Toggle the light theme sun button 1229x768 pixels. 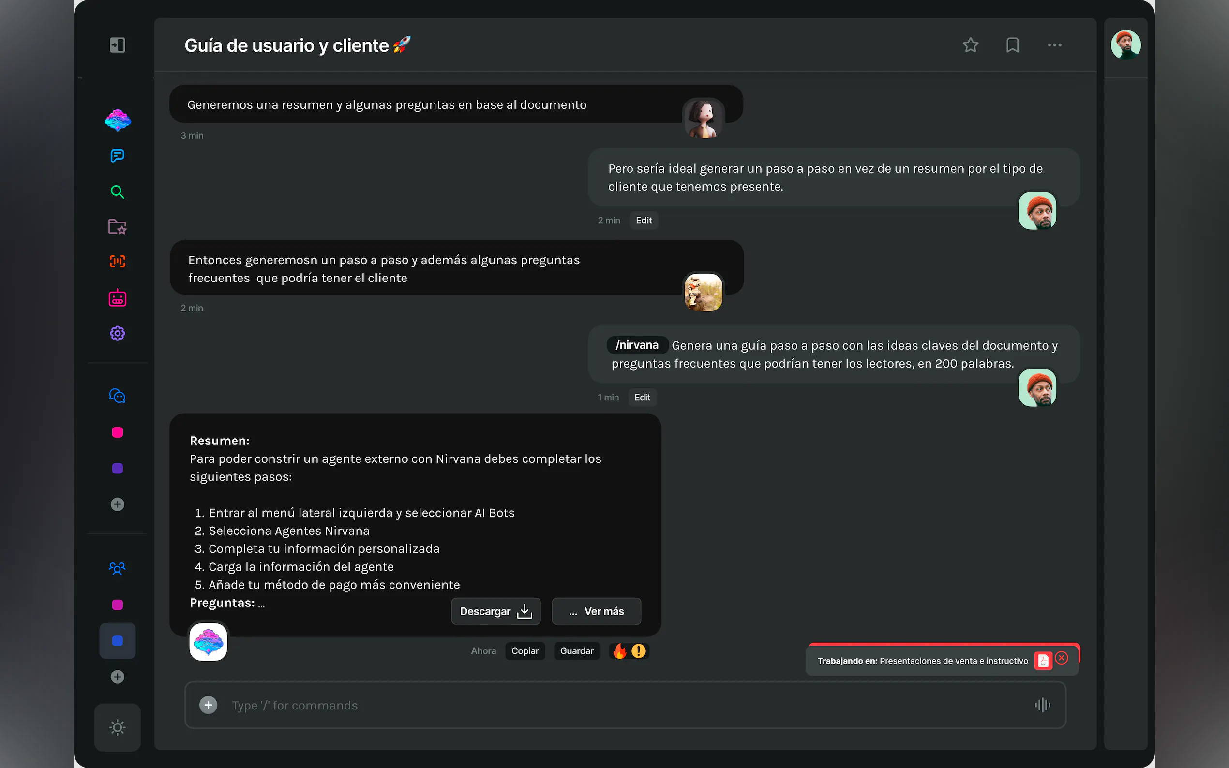point(118,727)
